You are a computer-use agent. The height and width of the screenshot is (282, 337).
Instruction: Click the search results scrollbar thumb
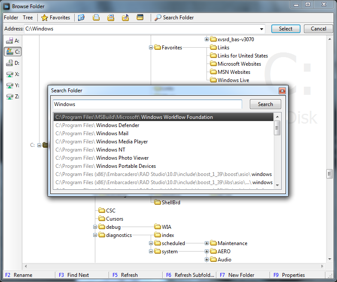277,128
